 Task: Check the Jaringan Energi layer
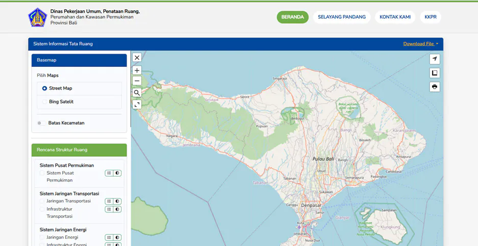(42, 237)
